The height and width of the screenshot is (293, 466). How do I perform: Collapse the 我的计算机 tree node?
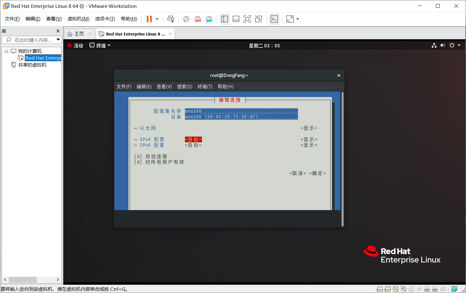(6, 51)
